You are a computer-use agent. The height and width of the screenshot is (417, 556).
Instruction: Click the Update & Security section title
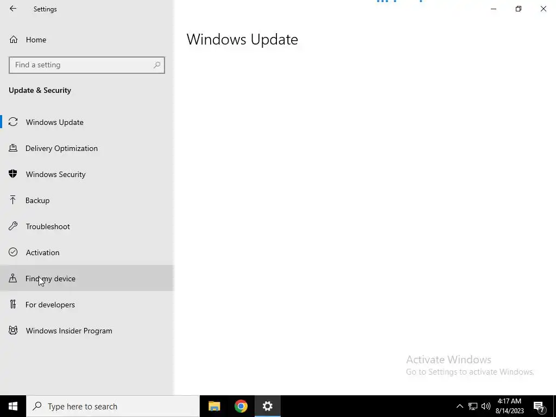(x=40, y=91)
